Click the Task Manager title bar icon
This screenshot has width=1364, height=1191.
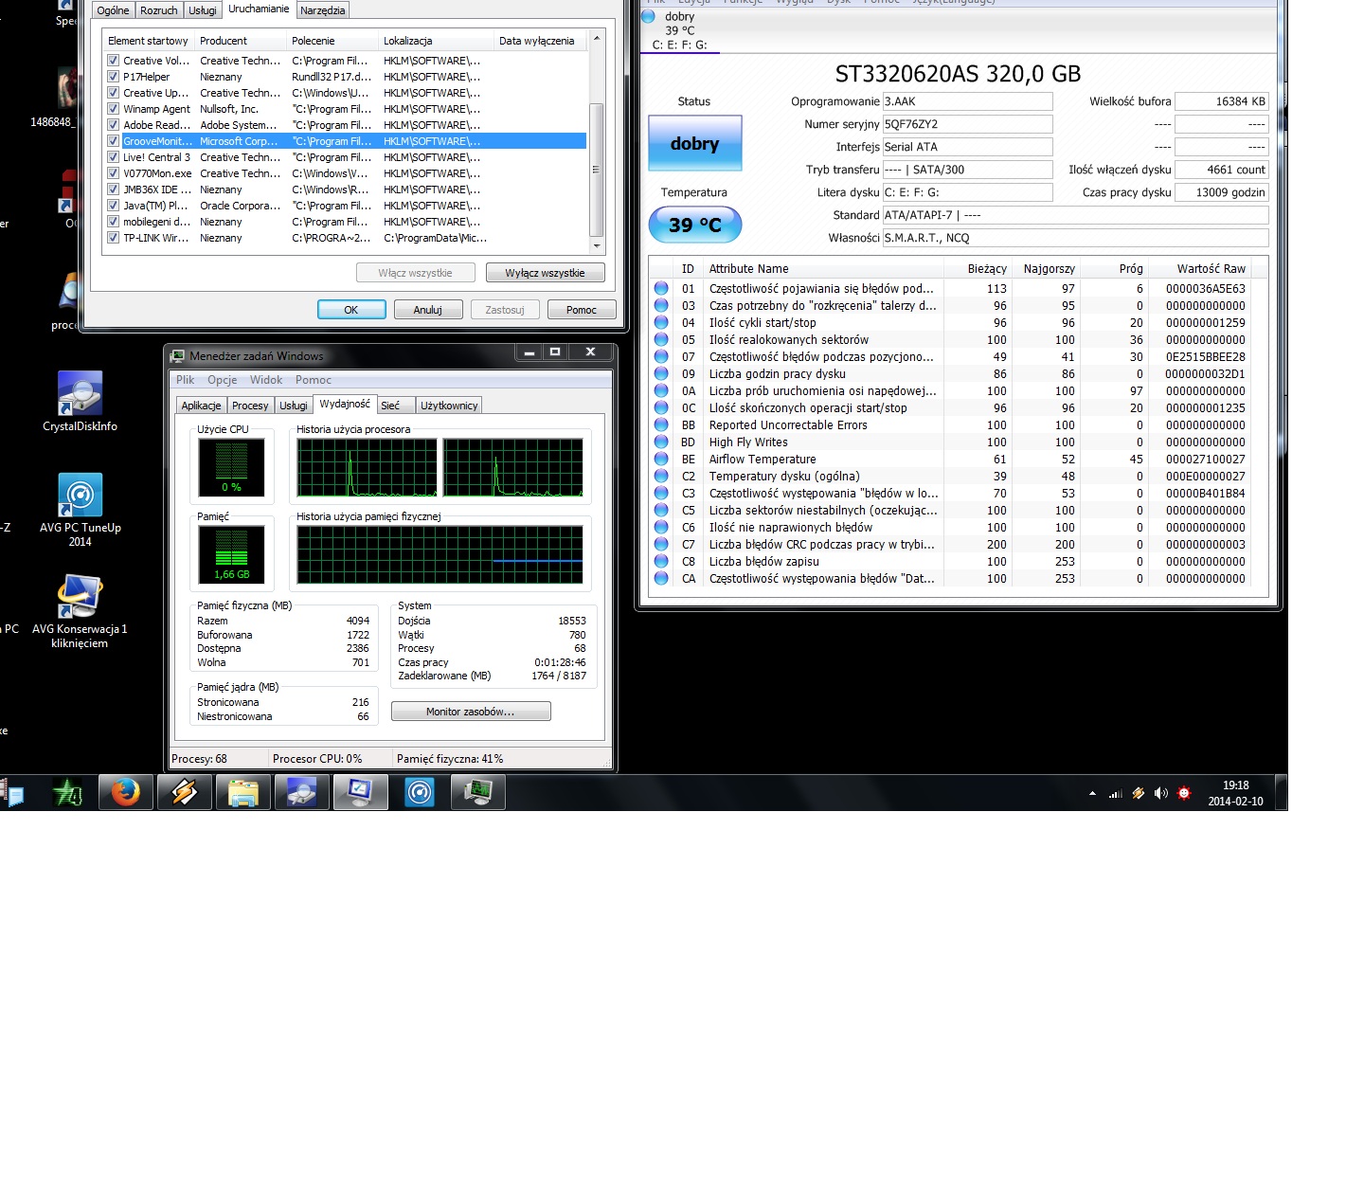click(x=177, y=355)
